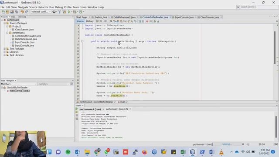This screenshot has width=279, height=157.
Task: Switch to History view button
Action: tap(90, 21)
